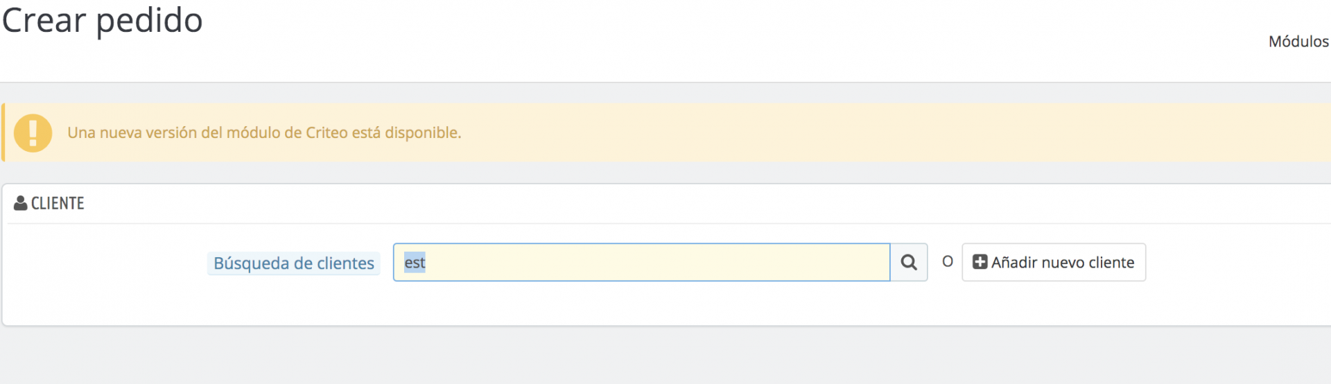This screenshot has width=1331, height=384.
Task: Click the word "clientes" in the search label
Action: click(345, 263)
